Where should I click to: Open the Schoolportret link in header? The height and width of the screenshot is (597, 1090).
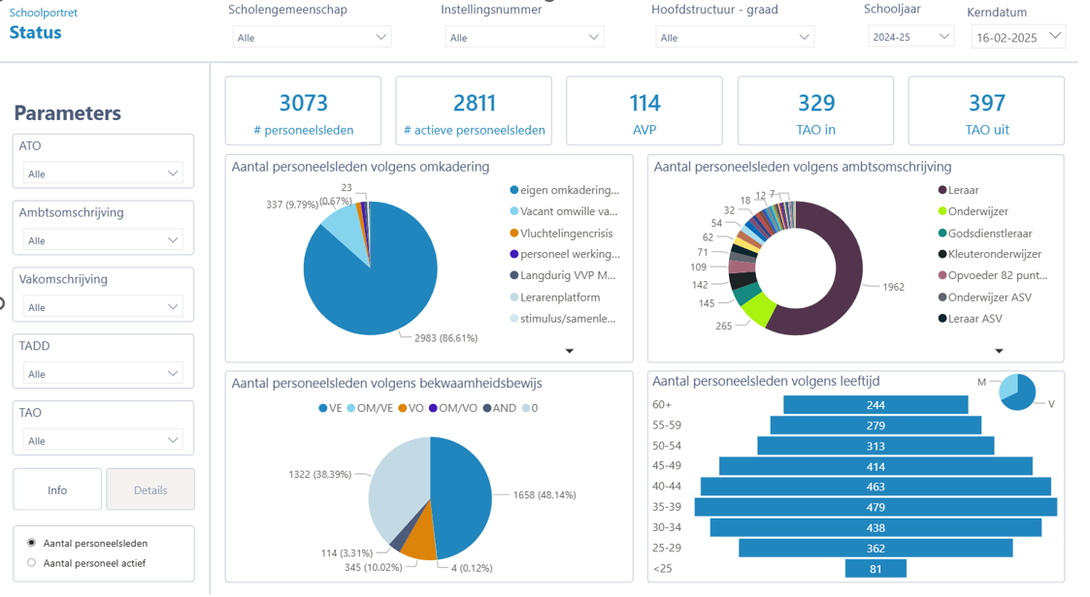(x=44, y=14)
